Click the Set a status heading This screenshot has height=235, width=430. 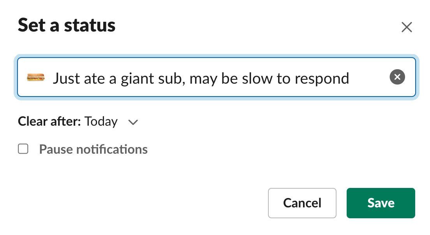point(67,26)
